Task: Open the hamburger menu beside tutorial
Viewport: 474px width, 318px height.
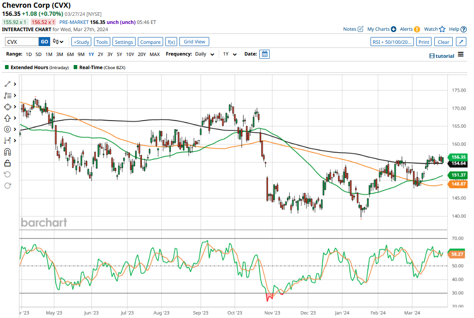Action: 460,55
